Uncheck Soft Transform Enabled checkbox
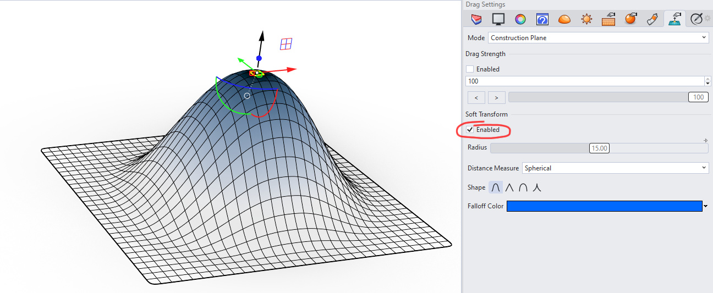 [470, 130]
